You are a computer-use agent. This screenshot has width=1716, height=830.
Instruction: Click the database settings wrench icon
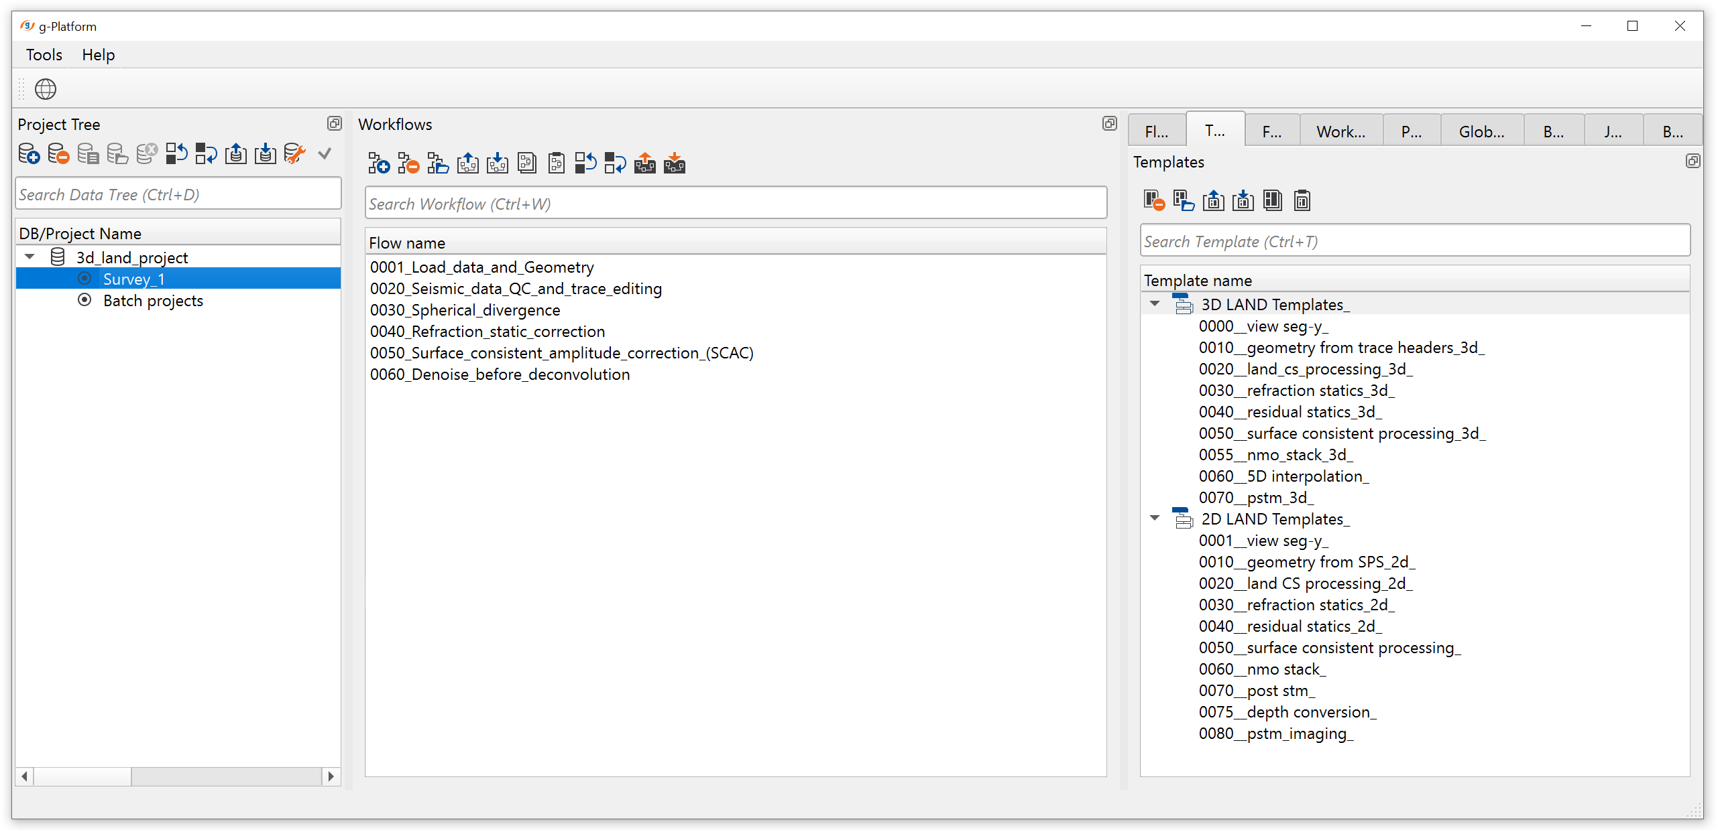pyautogui.click(x=294, y=154)
